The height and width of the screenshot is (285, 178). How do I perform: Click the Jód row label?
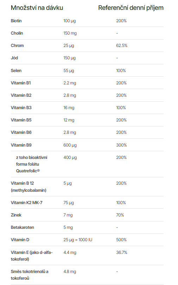coord(14,58)
